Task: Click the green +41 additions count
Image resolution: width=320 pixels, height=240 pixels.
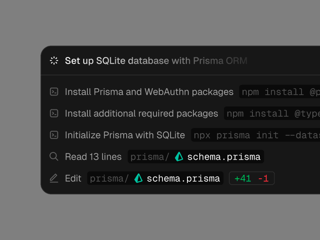Action: 243,178
